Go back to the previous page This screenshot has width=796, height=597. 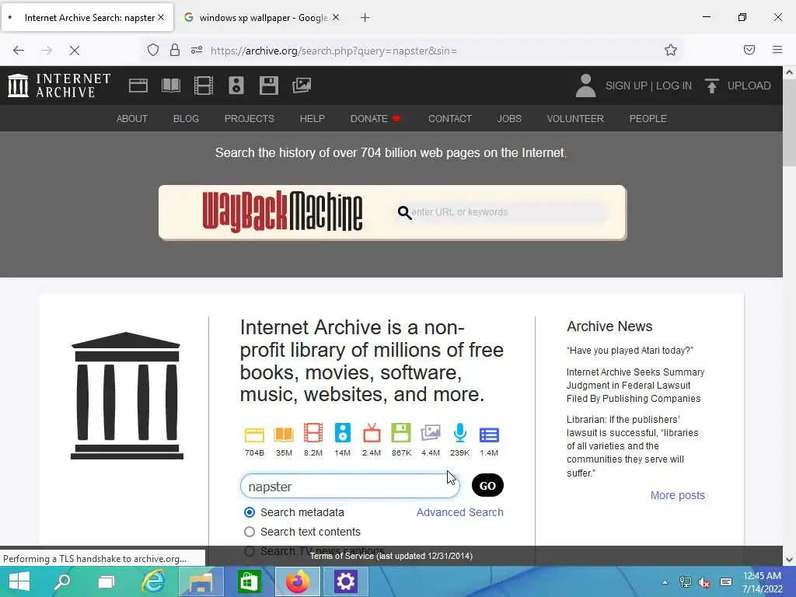click(19, 51)
